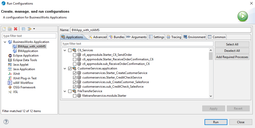
Task: Uncheck customerservices.Starter_CreditCheckService checkbox
Action: [75, 78]
